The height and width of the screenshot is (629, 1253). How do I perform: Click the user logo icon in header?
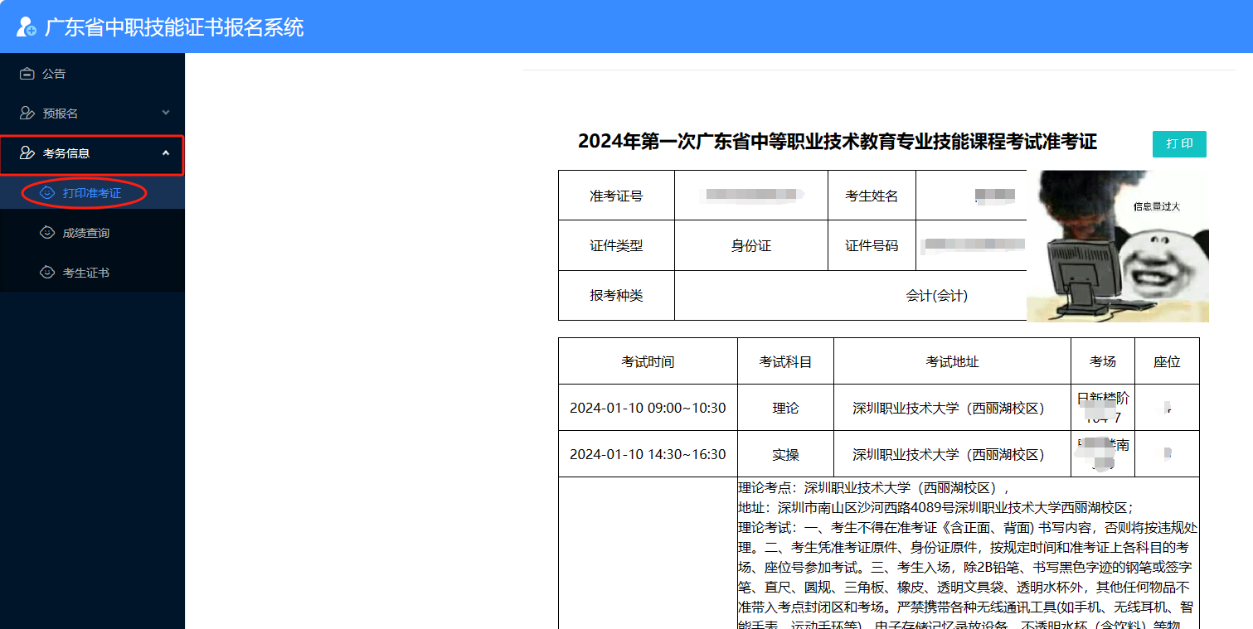point(27,27)
